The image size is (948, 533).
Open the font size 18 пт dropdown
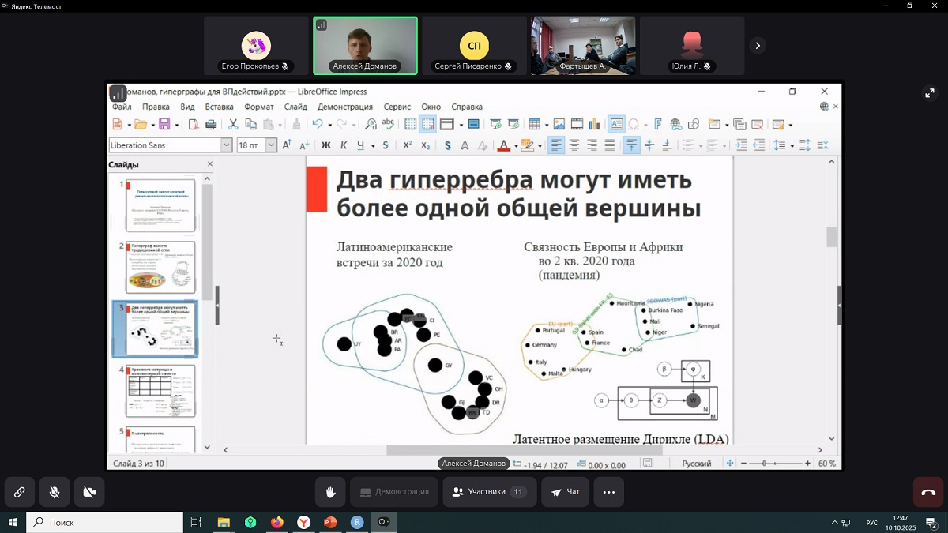271,145
